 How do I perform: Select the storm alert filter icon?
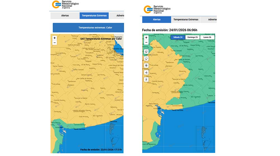(146, 52)
